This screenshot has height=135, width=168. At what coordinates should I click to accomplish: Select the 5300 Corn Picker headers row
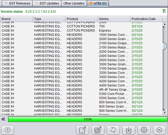81,94
